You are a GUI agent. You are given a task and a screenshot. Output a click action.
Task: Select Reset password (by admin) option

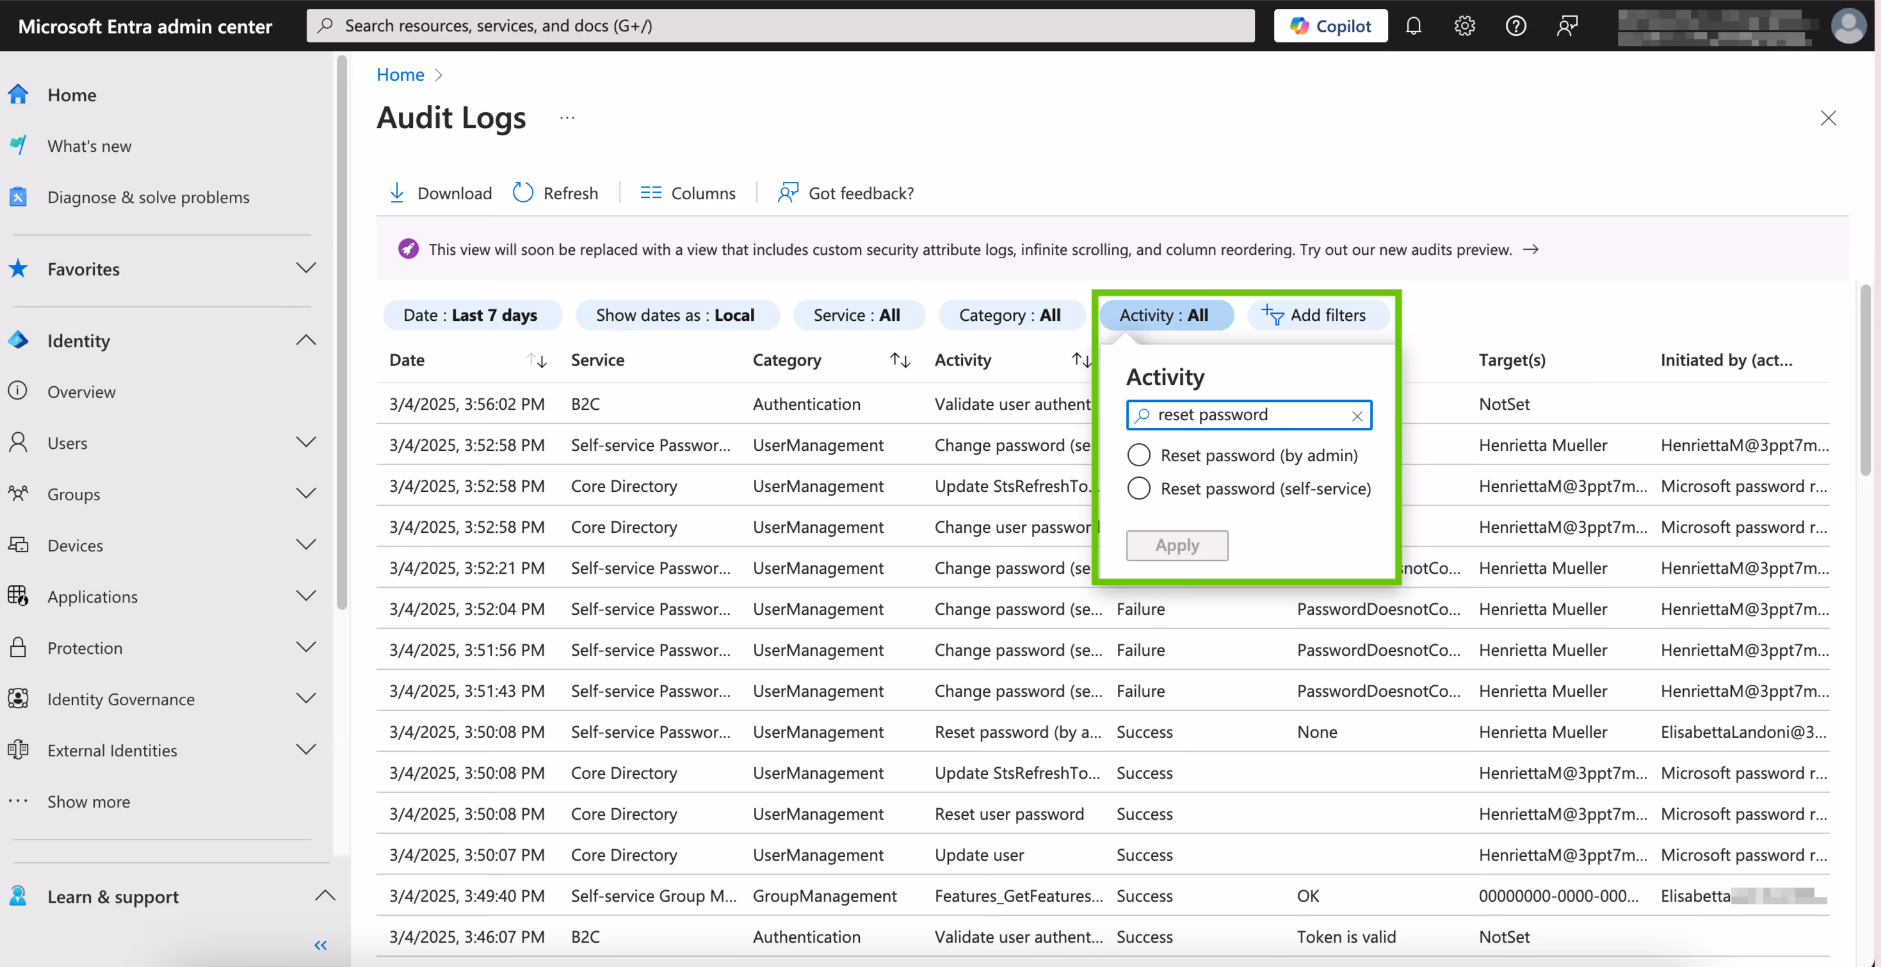(1138, 454)
